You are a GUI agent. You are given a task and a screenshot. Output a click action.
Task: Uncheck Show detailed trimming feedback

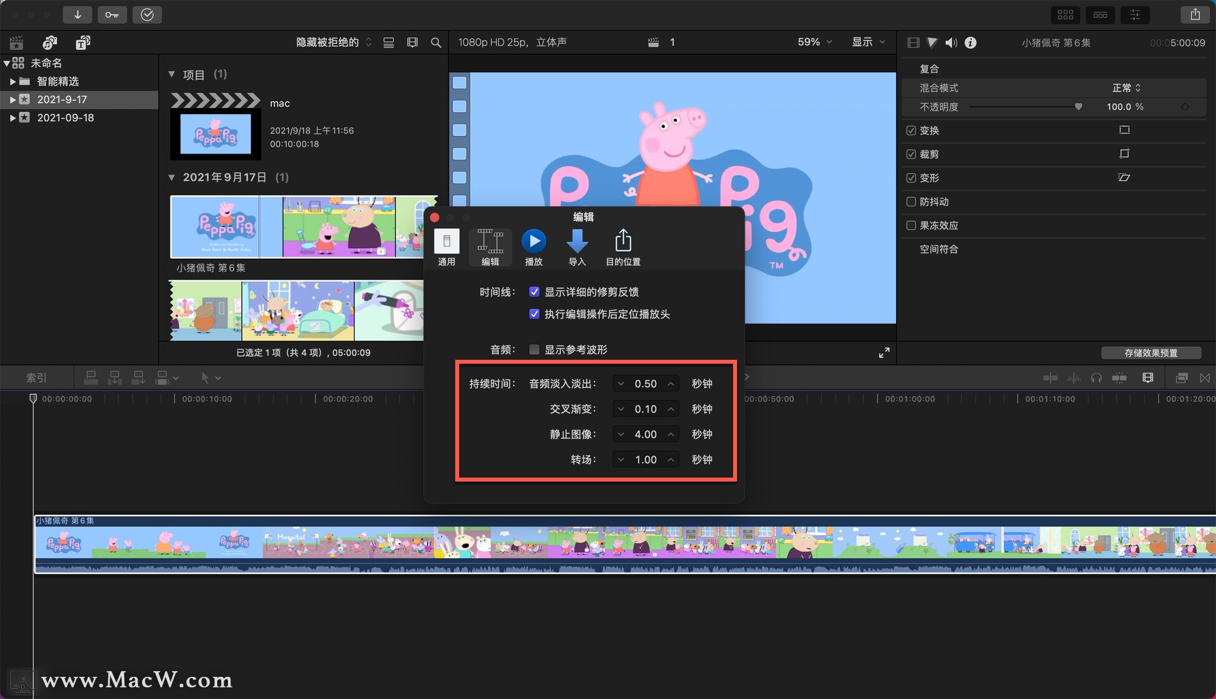[x=534, y=292]
